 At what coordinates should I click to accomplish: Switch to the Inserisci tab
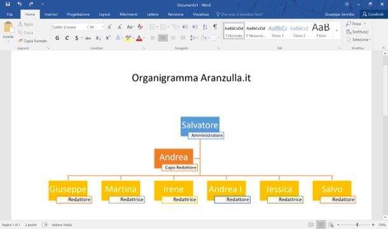click(x=51, y=15)
